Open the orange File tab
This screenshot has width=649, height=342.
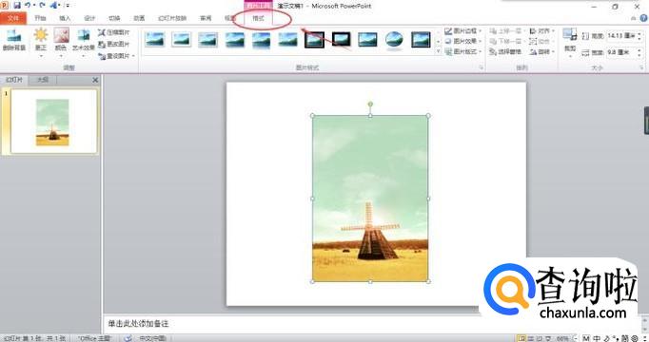13,18
